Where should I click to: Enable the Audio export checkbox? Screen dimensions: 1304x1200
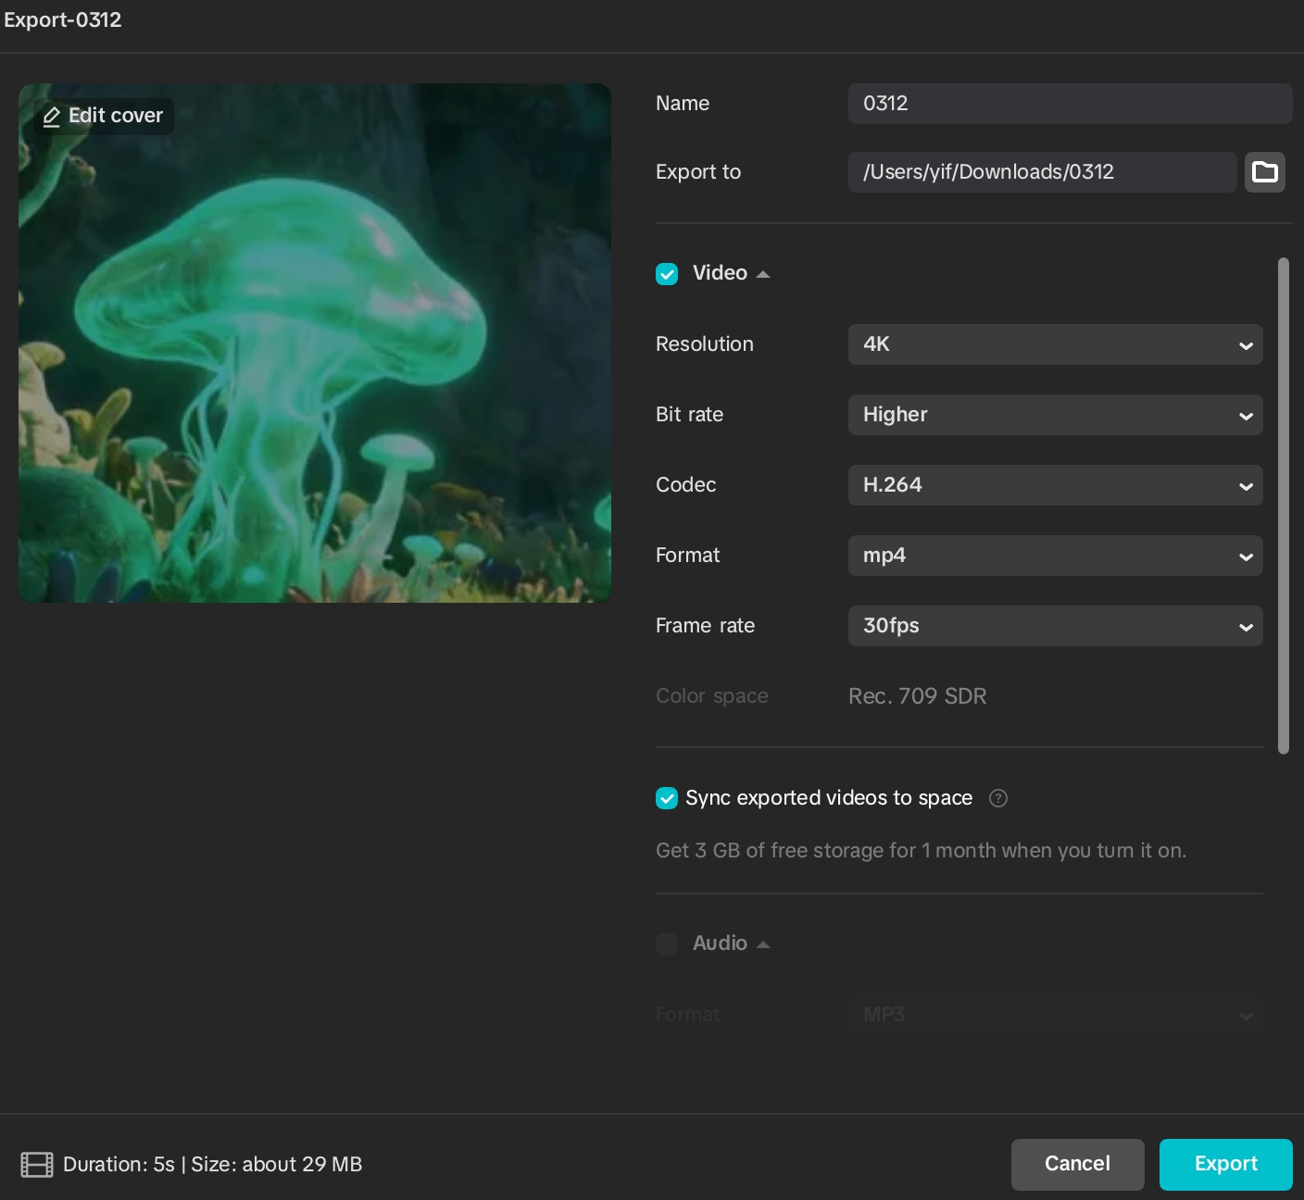667,944
